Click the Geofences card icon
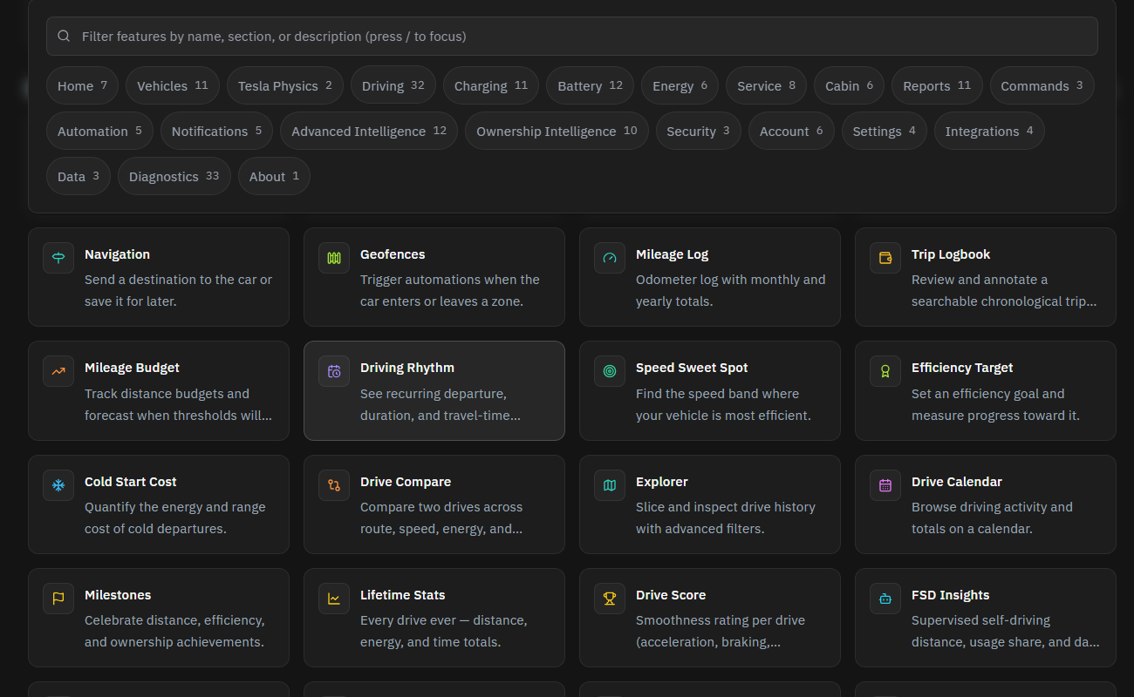Screen dimensions: 1134x697 point(334,258)
